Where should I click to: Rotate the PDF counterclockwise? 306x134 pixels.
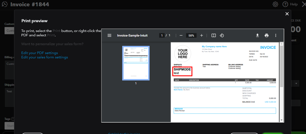[x=222, y=36]
